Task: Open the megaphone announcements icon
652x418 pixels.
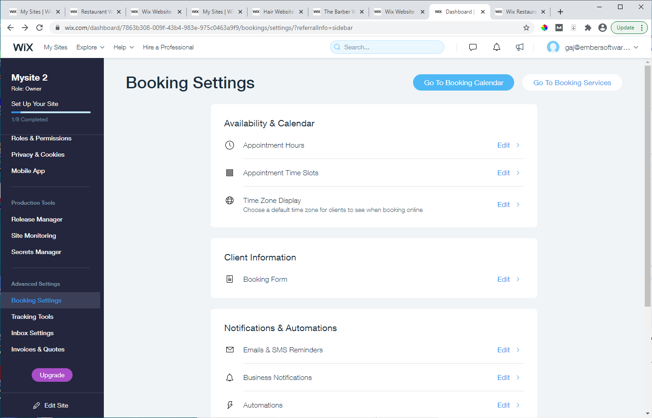Action: [520, 47]
